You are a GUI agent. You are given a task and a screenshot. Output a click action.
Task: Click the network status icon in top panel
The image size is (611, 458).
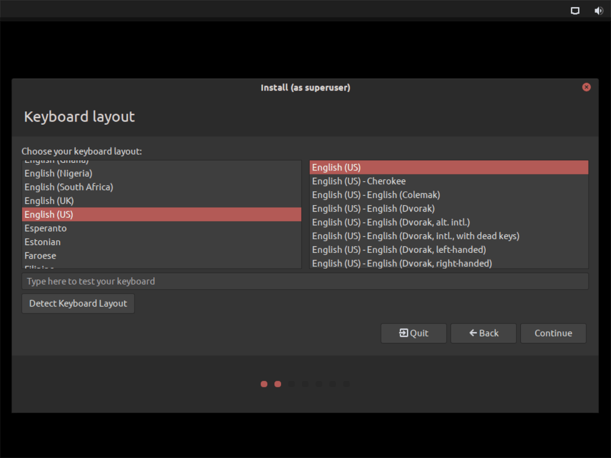click(x=575, y=11)
